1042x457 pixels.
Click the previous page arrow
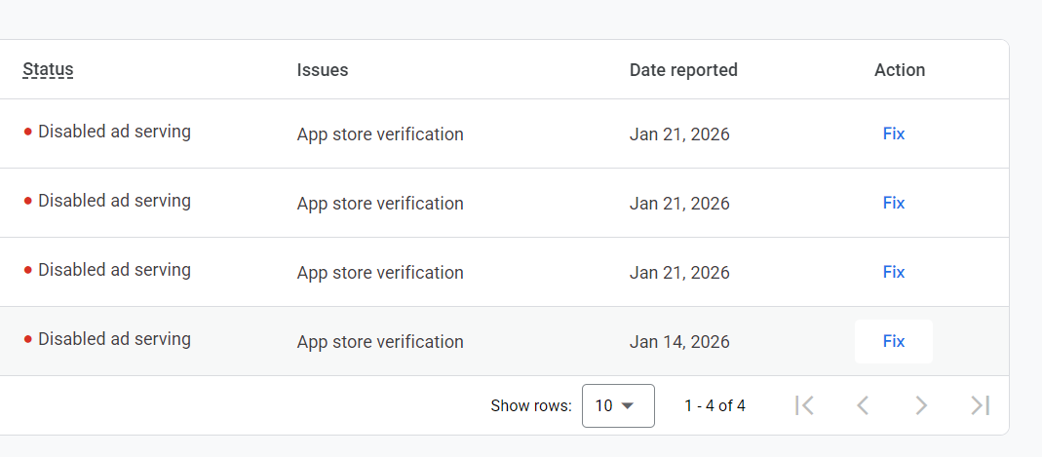click(x=863, y=405)
